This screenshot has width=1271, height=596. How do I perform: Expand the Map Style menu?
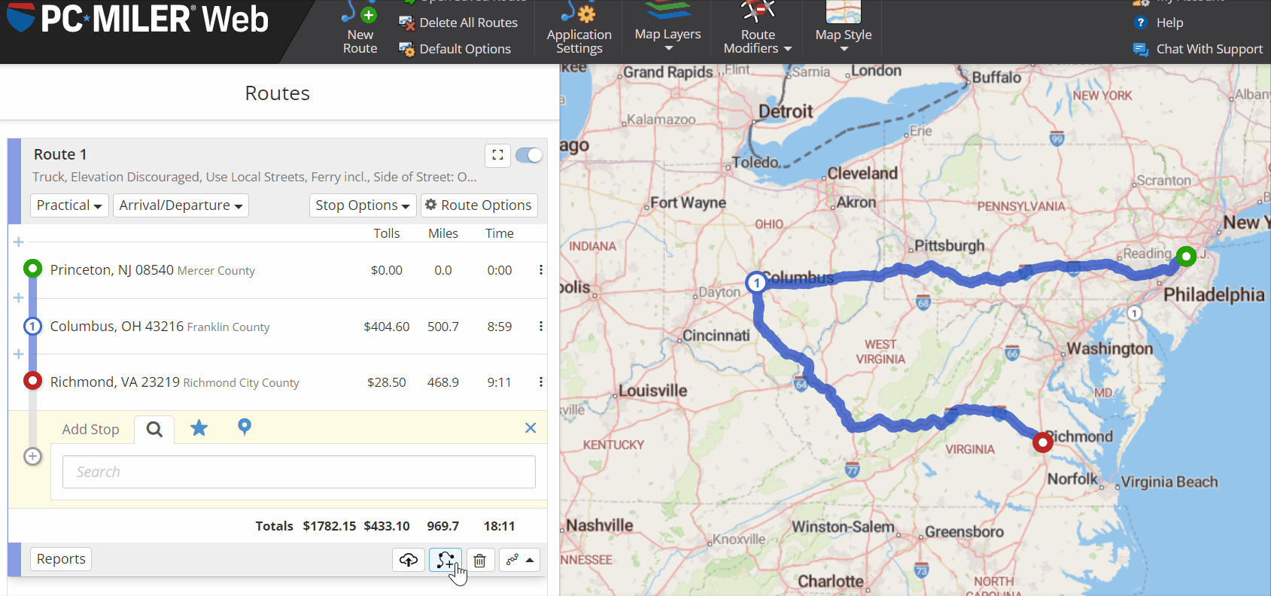[x=843, y=29]
